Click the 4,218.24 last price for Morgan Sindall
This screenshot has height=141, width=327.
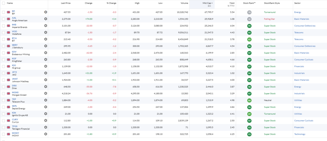[x=66, y=93]
